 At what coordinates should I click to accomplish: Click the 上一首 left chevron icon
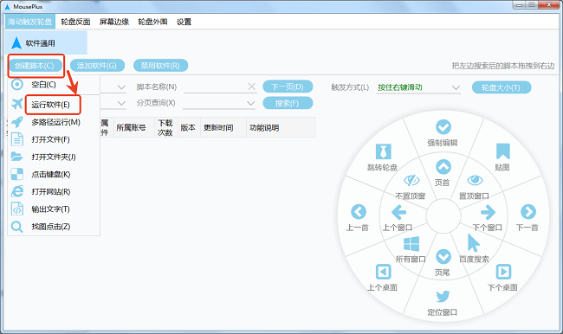359,212
